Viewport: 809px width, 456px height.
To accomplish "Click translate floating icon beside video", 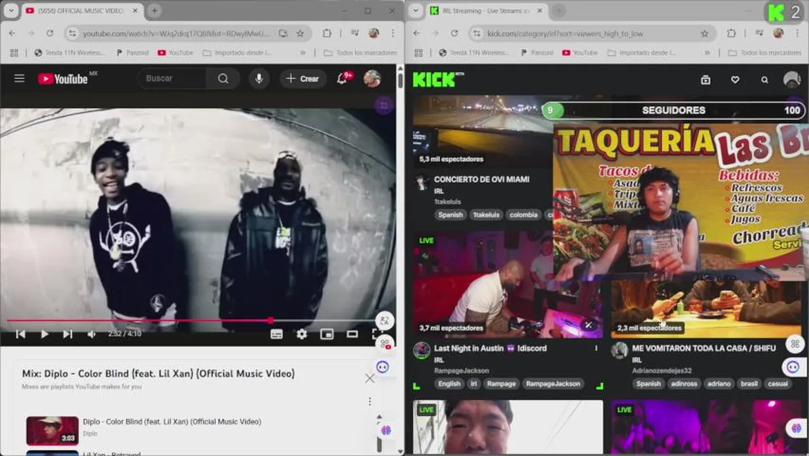I will click(384, 320).
